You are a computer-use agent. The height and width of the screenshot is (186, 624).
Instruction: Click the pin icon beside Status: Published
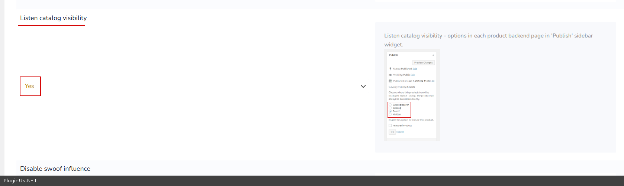390,69
